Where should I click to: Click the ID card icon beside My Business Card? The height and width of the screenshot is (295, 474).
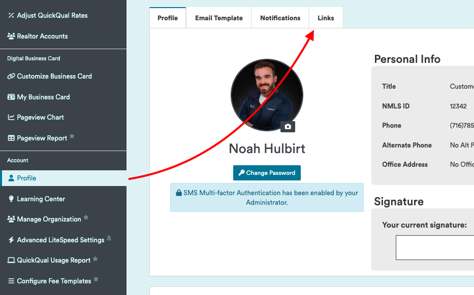(x=11, y=97)
